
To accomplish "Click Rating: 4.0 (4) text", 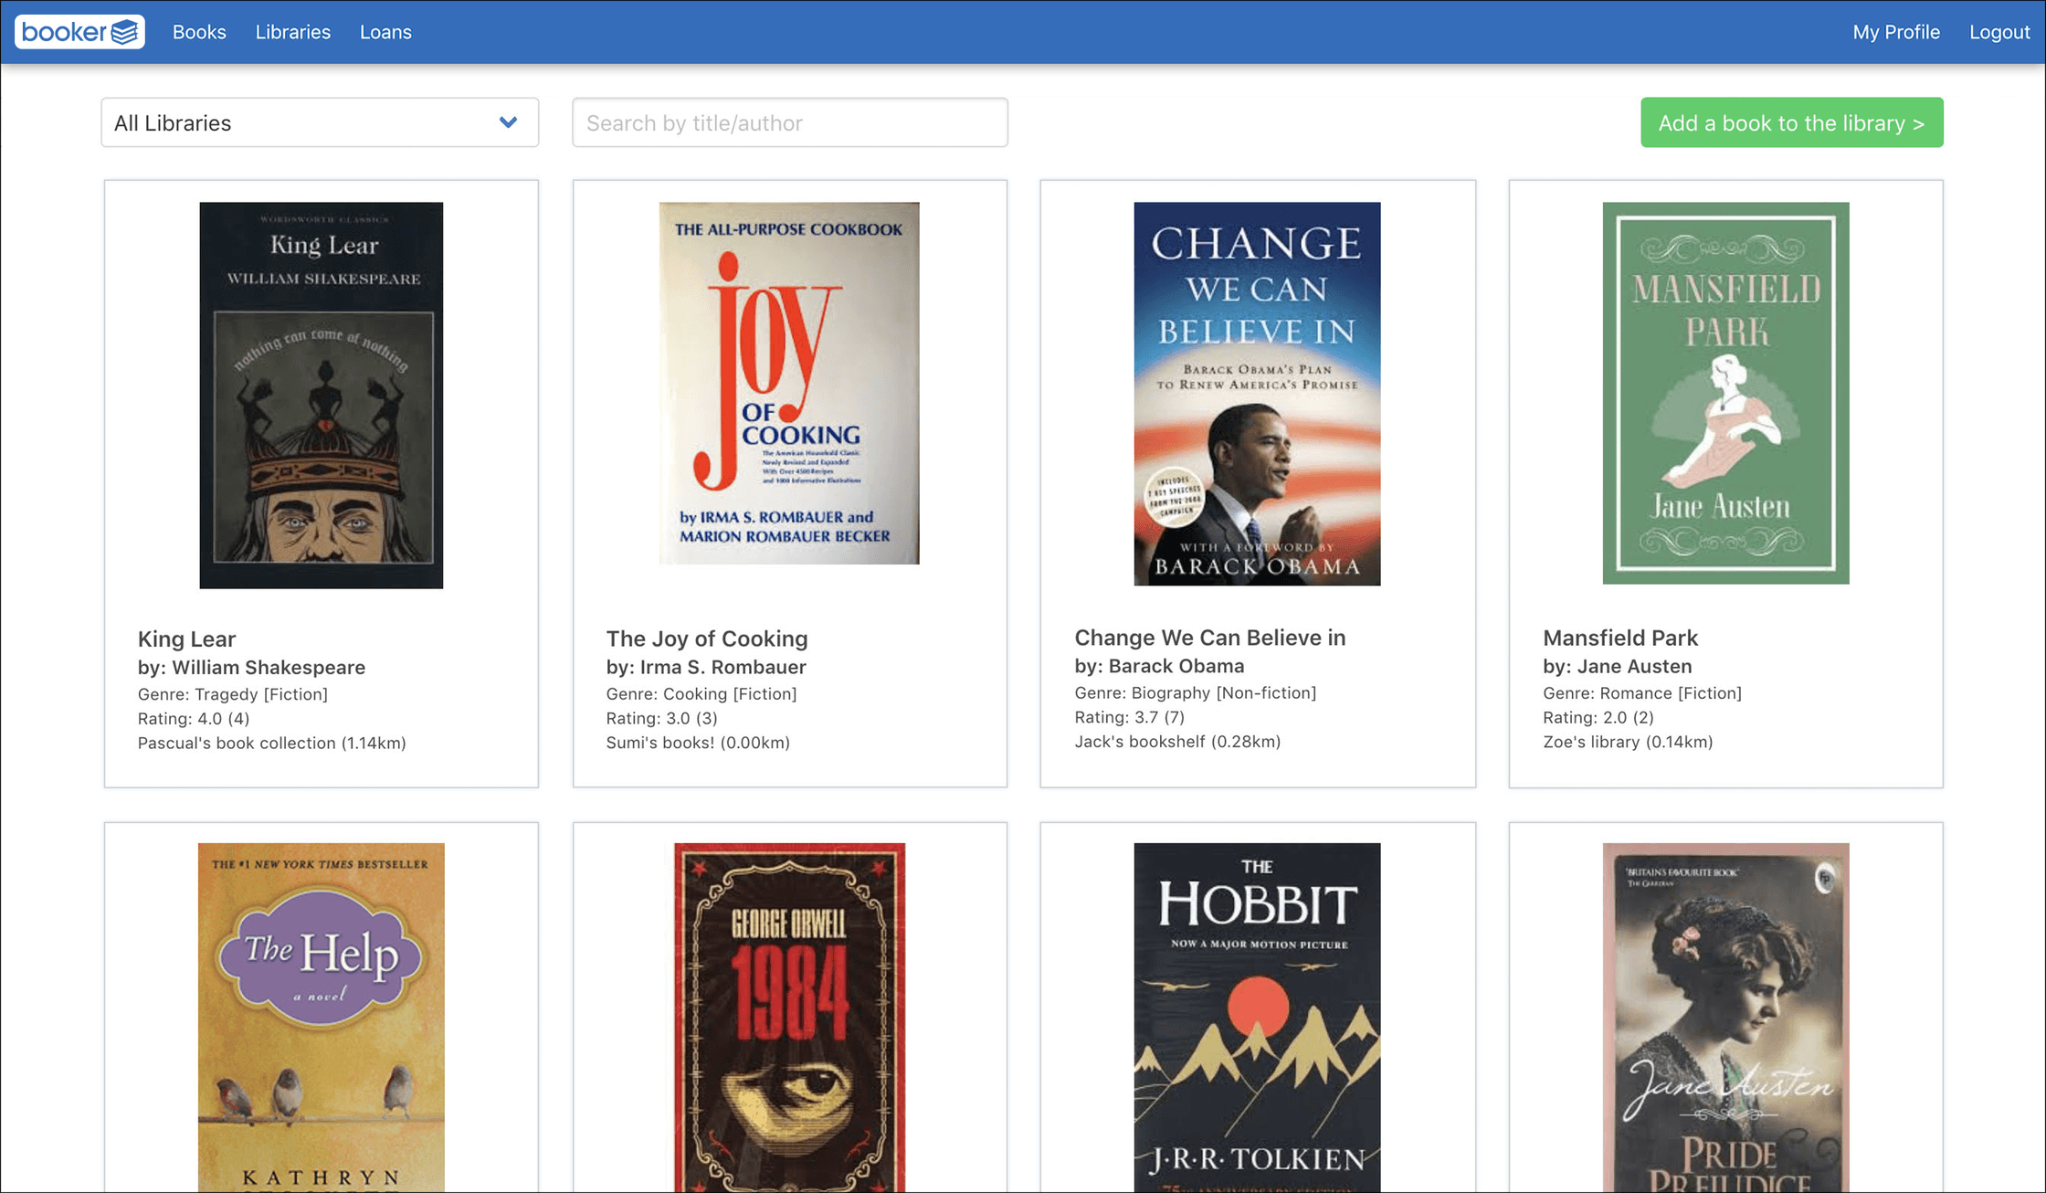I will pyautogui.click(x=194, y=719).
